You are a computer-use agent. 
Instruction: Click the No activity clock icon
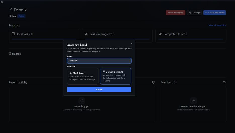click(82, 101)
